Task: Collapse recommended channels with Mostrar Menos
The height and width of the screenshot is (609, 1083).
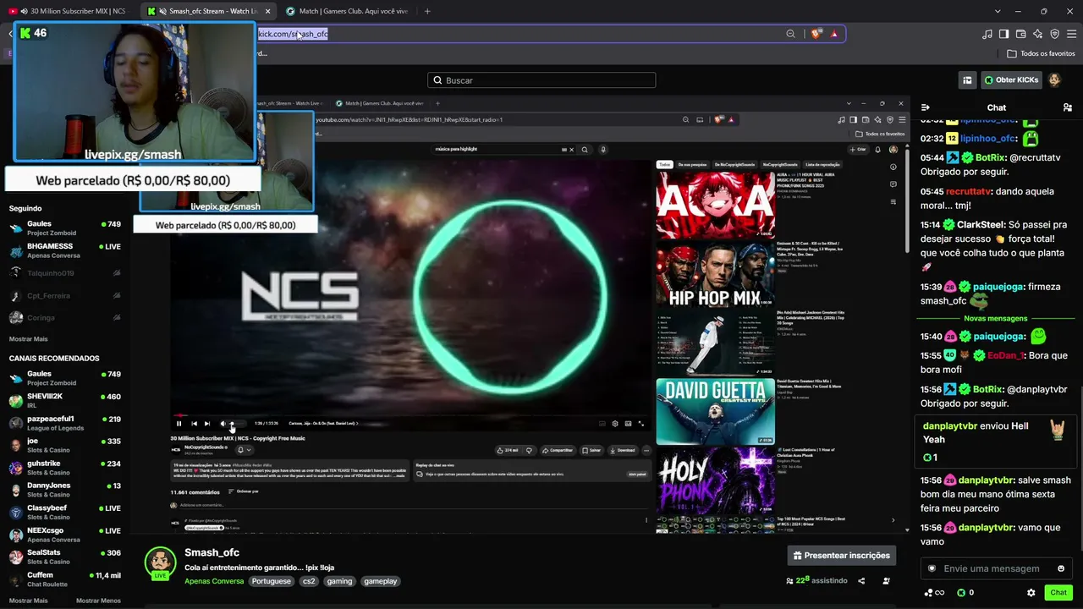Action: pyautogui.click(x=98, y=601)
